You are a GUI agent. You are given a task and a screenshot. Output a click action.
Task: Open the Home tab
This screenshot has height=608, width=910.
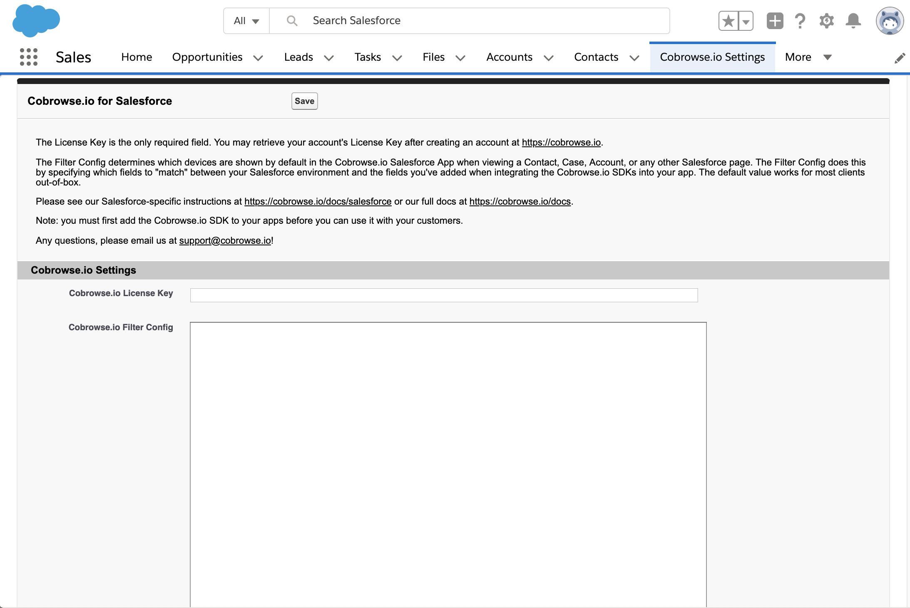[x=136, y=57]
